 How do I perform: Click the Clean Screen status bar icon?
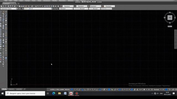[173, 89]
